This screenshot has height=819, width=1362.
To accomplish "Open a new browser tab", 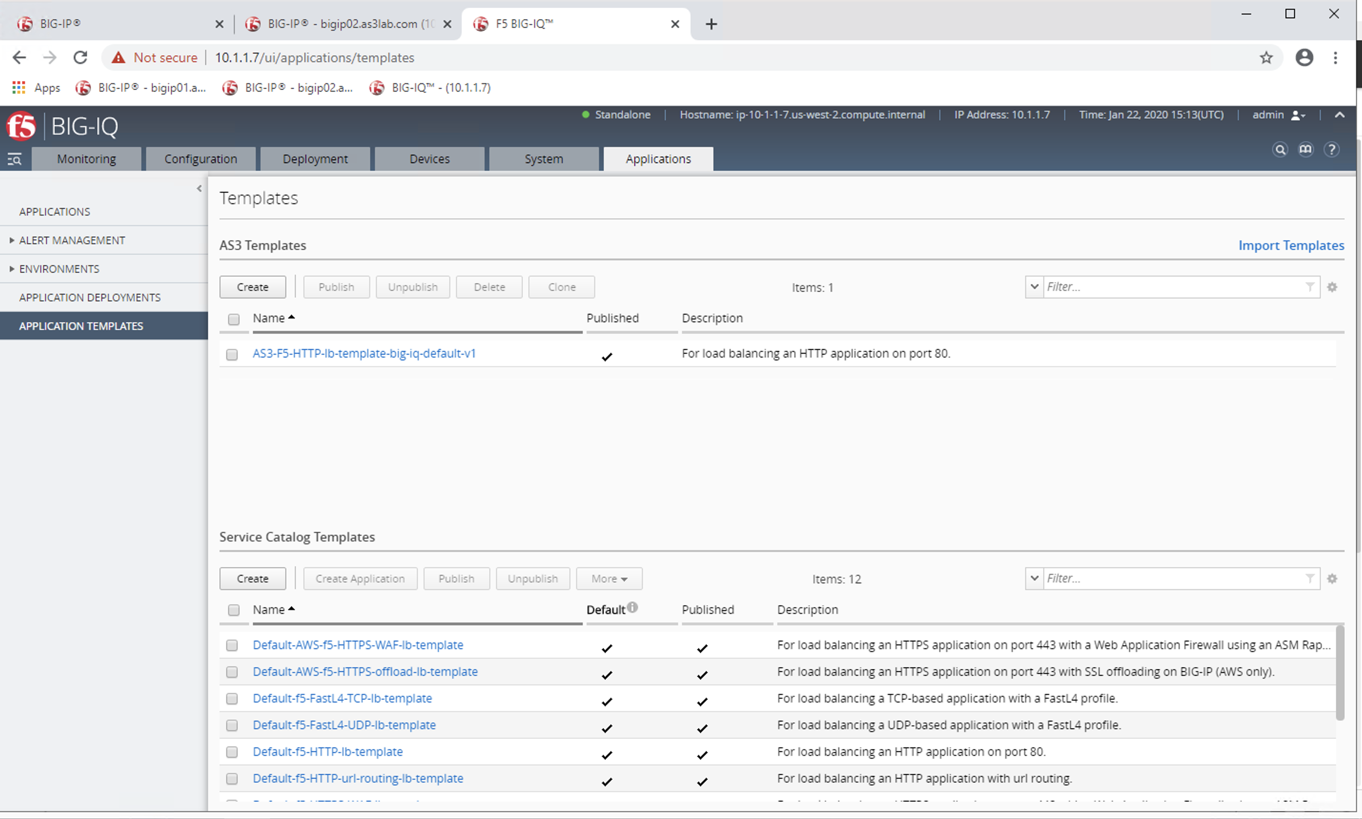I will click(x=711, y=24).
